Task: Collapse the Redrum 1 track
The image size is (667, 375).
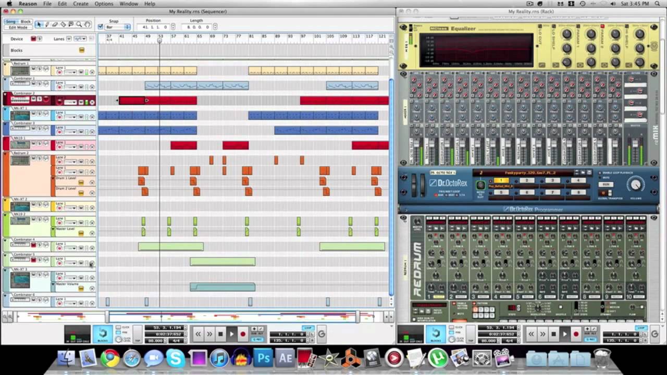Action: pos(6,65)
